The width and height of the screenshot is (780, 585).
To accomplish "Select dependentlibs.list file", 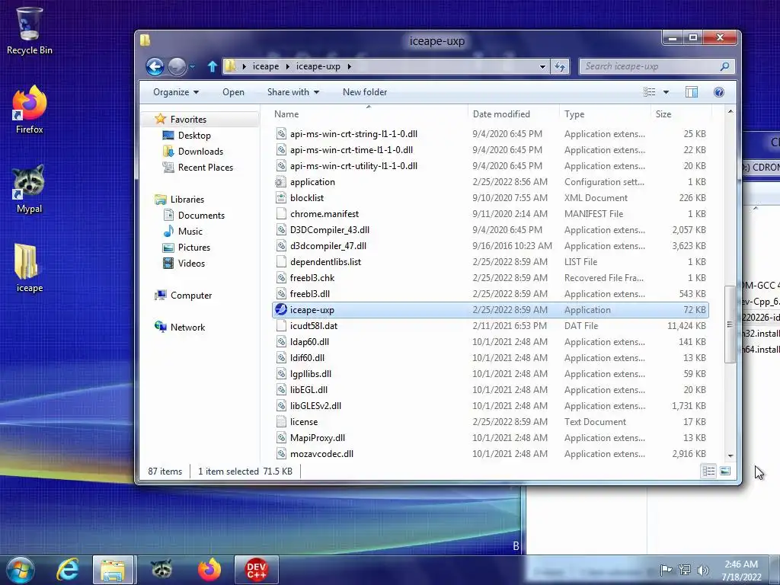I will point(325,262).
